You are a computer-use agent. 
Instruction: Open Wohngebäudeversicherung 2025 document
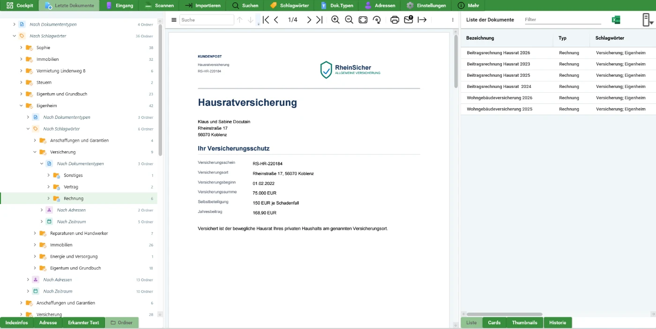pyautogui.click(x=499, y=109)
